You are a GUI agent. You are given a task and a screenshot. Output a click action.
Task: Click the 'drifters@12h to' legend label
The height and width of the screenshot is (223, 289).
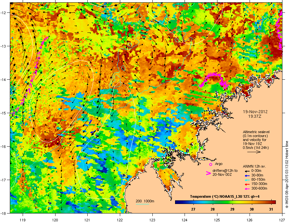(225, 171)
